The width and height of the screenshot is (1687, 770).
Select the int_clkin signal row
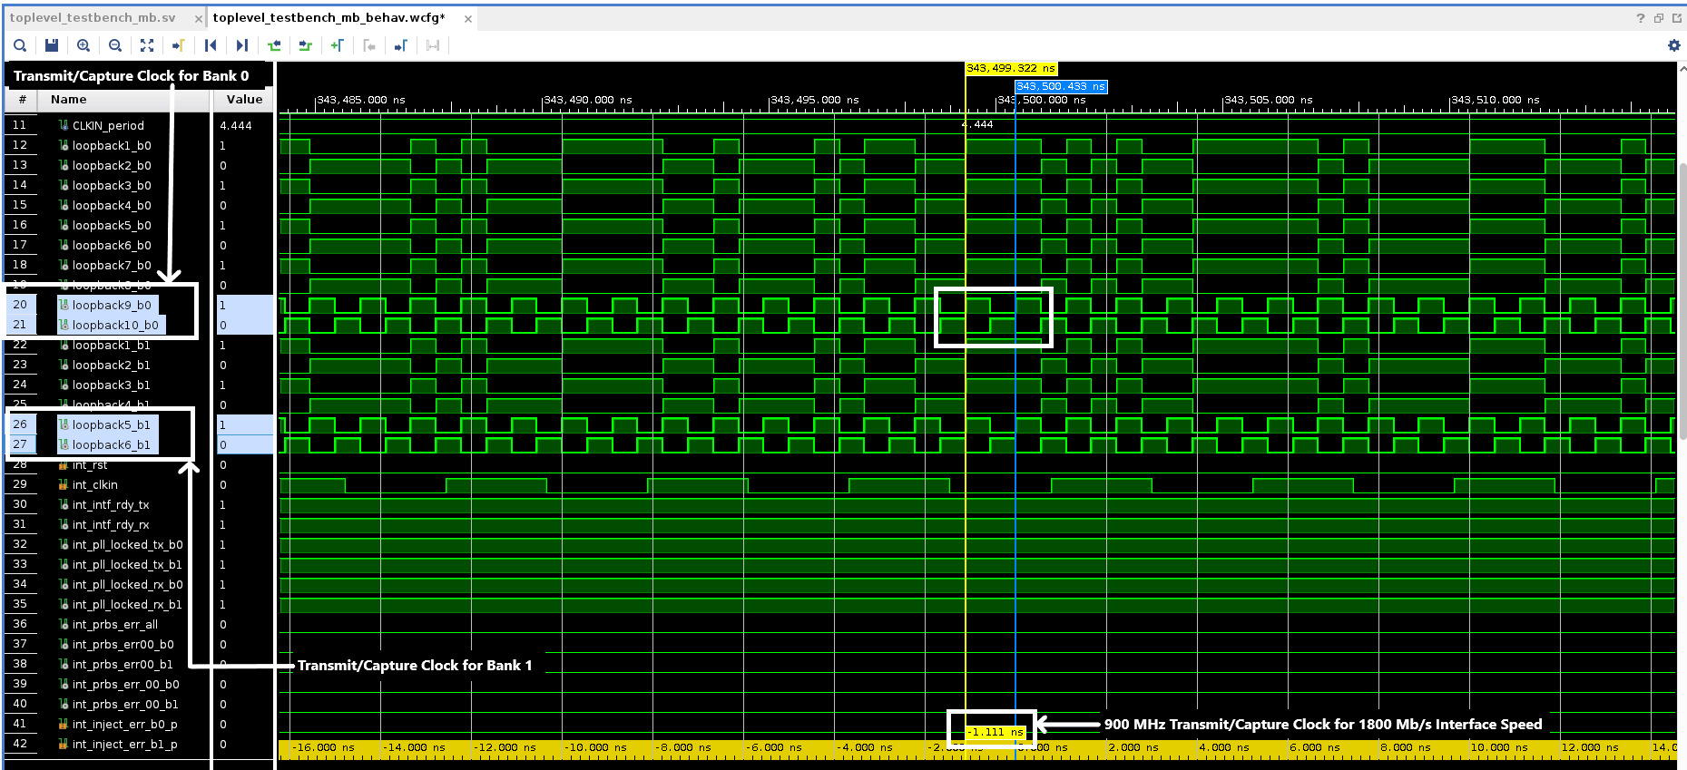(x=95, y=485)
